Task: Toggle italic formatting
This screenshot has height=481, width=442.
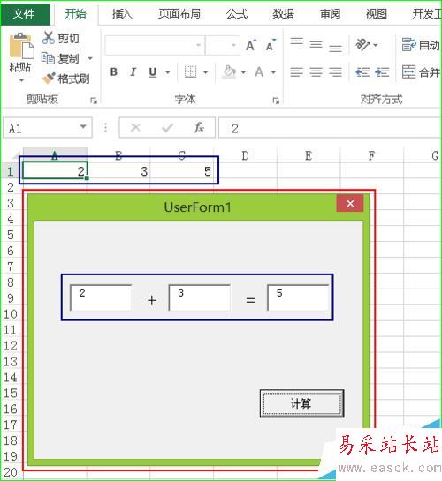Action: 133,72
